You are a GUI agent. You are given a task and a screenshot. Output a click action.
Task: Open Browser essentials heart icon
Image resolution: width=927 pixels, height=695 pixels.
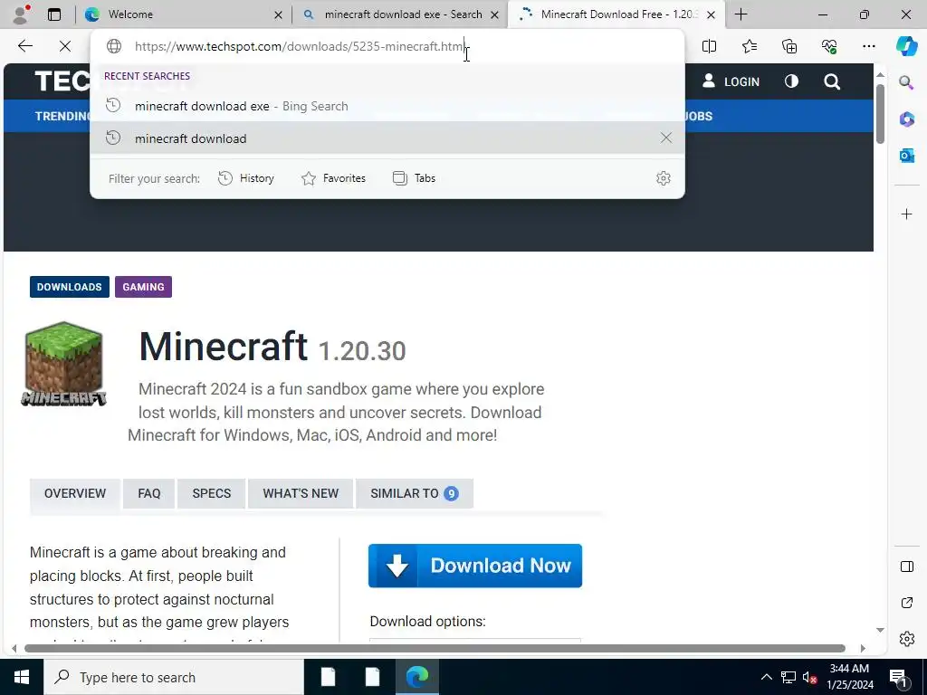829,46
